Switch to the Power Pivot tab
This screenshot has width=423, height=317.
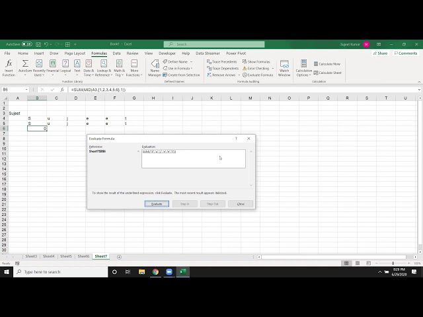236,53
